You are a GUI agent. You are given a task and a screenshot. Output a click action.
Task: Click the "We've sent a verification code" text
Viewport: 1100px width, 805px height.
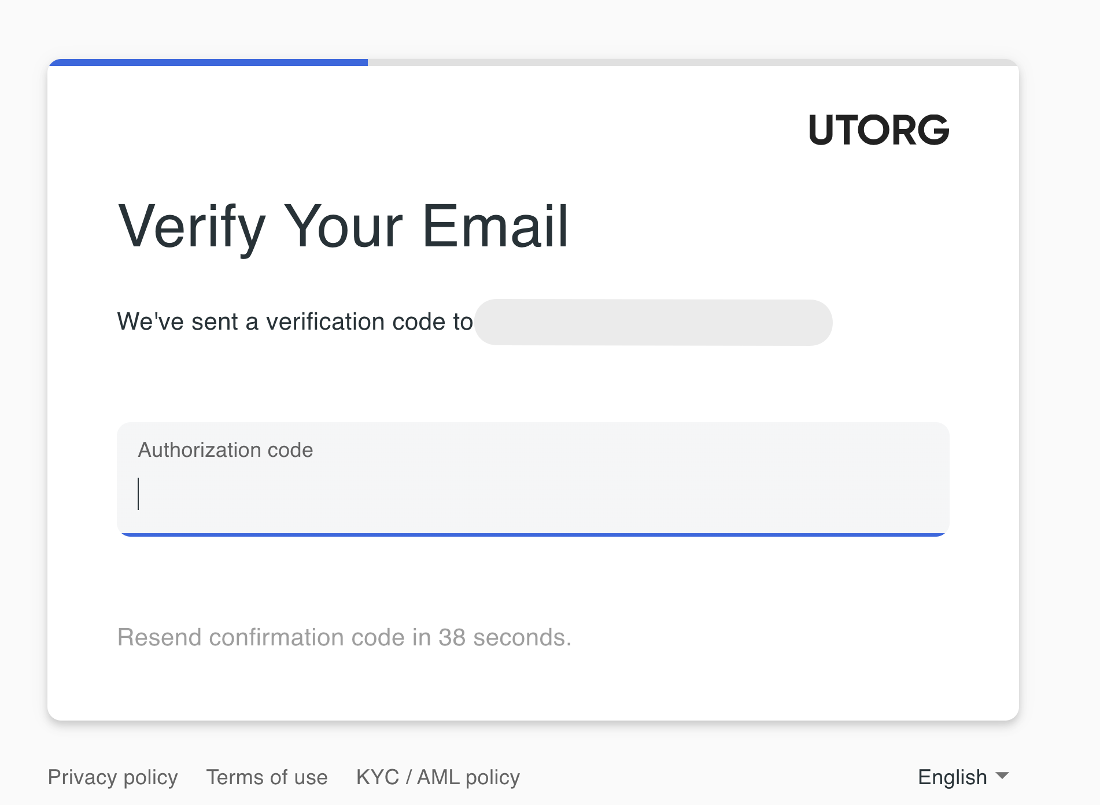(x=295, y=322)
